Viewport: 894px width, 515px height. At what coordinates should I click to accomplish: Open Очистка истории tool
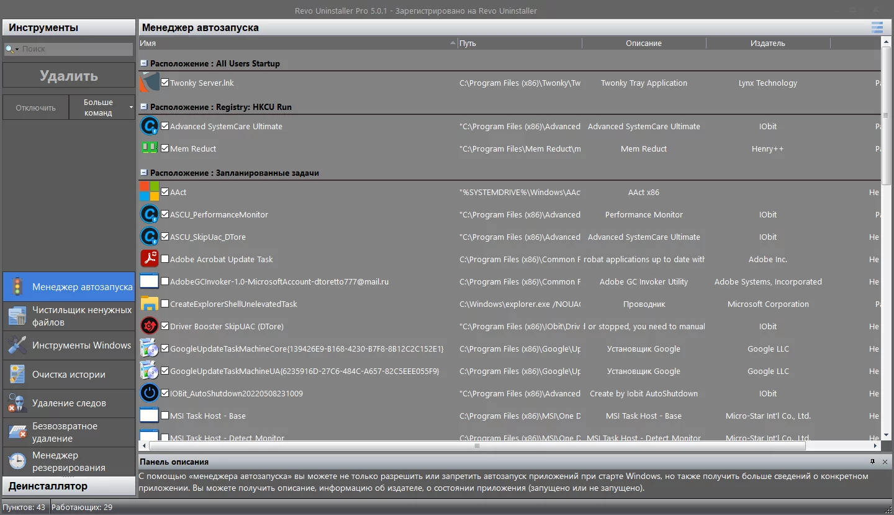coord(69,374)
